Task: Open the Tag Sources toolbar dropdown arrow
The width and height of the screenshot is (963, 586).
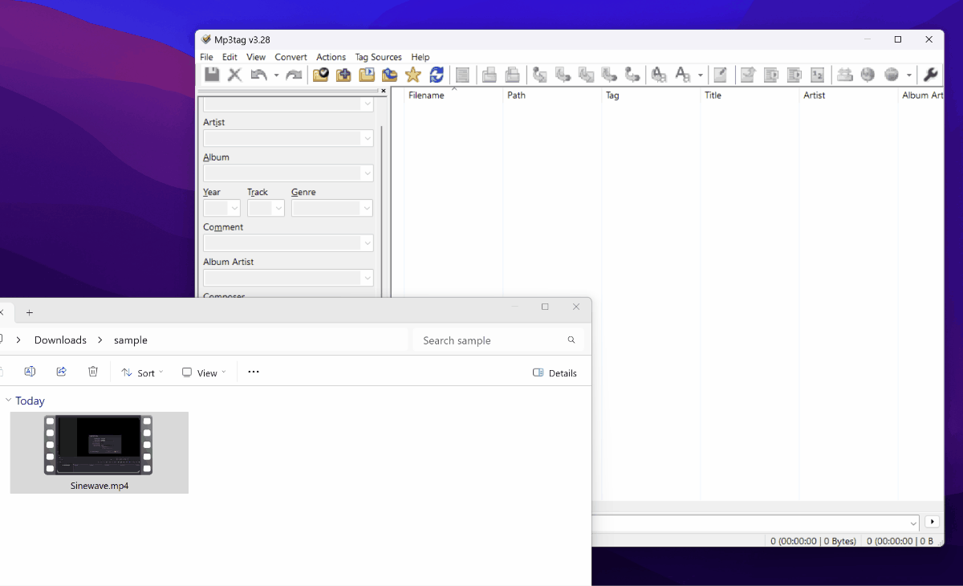Action: (x=909, y=75)
